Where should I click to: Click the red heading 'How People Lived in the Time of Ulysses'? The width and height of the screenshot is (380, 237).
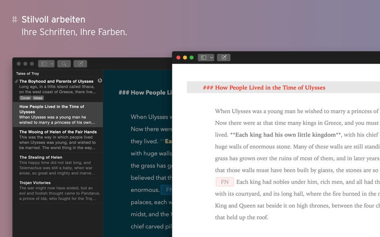[270, 88]
